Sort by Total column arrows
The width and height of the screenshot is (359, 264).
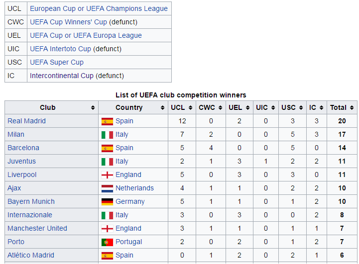pos(352,108)
